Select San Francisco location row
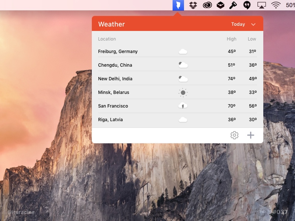 pyautogui.click(x=113, y=106)
